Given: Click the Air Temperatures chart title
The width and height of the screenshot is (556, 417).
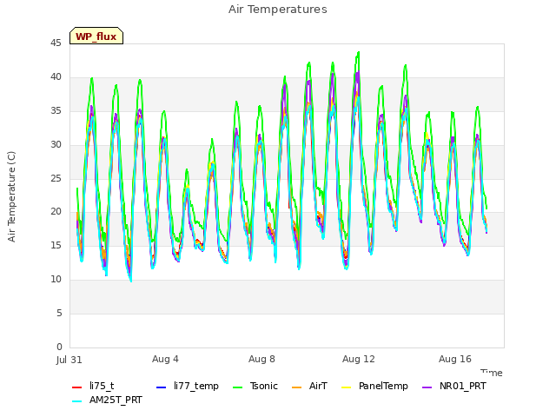Looking at the screenshot, I should [x=278, y=10].
